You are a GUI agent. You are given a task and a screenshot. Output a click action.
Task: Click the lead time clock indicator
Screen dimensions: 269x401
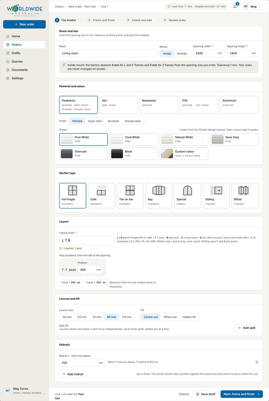[196, 6]
